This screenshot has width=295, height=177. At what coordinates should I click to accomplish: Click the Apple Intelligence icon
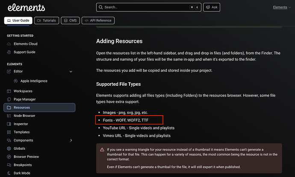[16, 81]
